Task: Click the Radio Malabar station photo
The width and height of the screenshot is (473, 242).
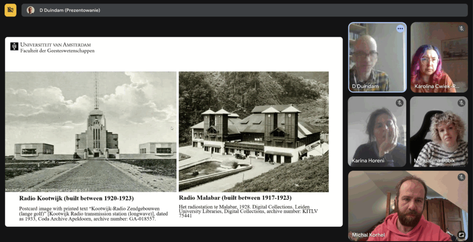Action: 253,132
